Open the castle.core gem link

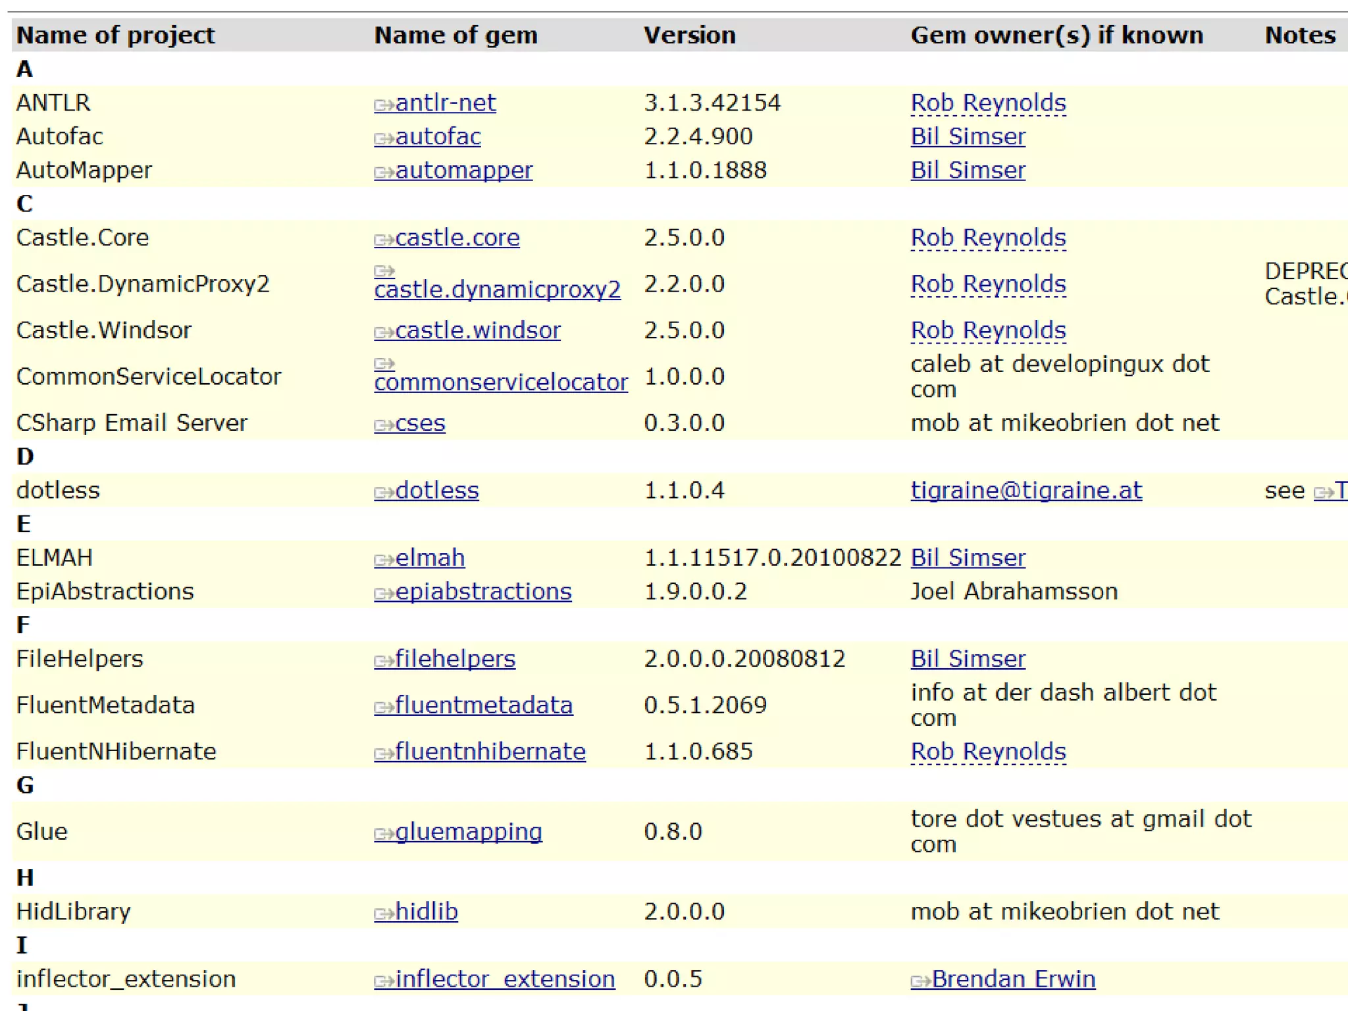pos(457,238)
